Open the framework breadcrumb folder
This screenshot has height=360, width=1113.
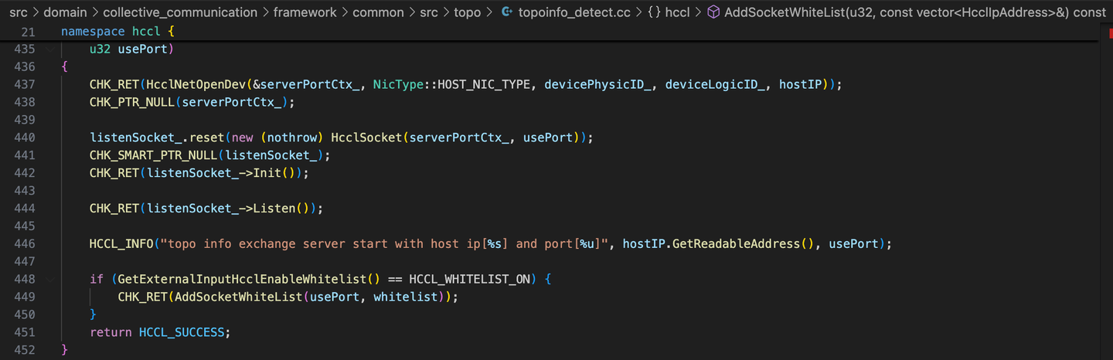305,12
